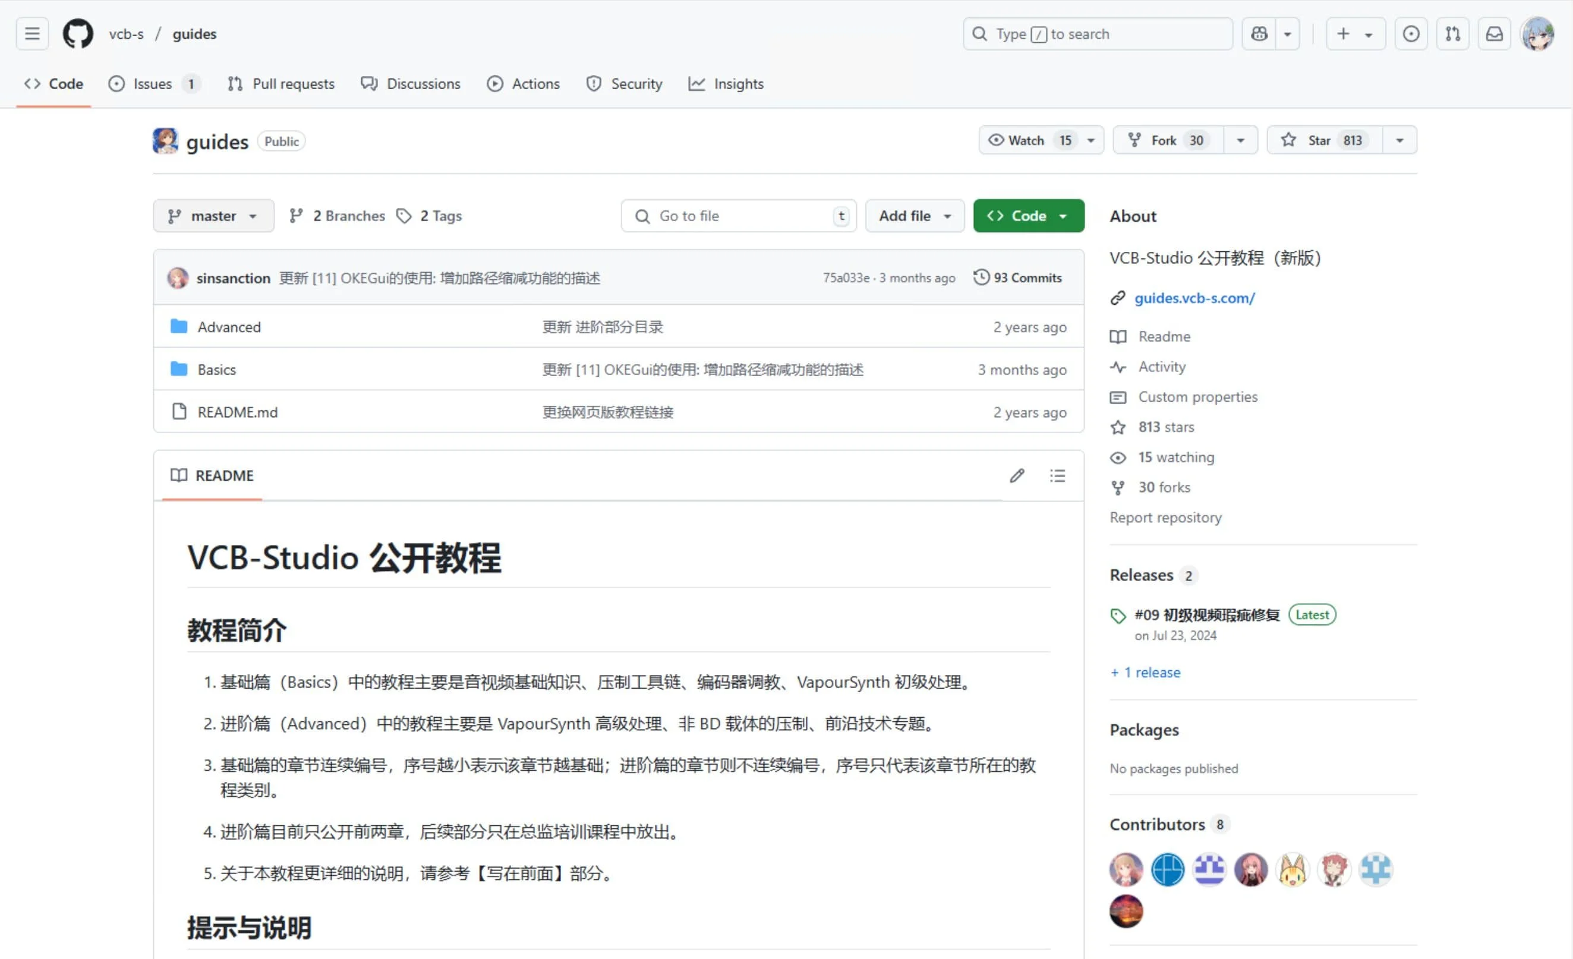Open commit message 更换网页版教程链接
This screenshot has width=1573, height=959.
point(608,412)
